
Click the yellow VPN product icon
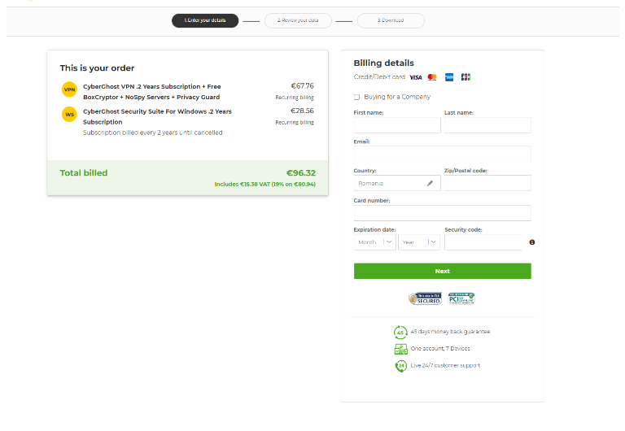pyautogui.click(x=69, y=89)
